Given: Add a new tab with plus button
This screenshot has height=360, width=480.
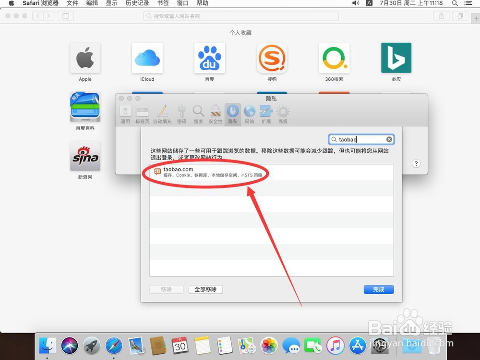Looking at the screenshot, I should point(476,18).
